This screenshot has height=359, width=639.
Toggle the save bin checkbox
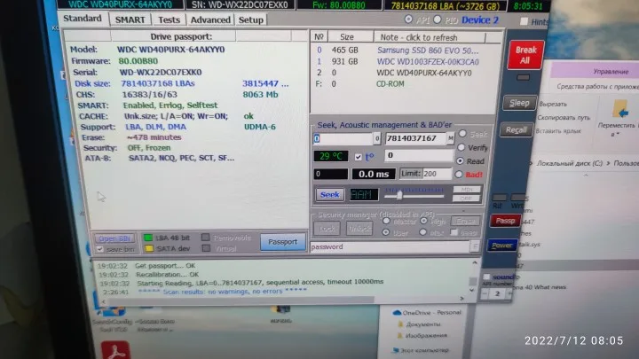click(99, 249)
